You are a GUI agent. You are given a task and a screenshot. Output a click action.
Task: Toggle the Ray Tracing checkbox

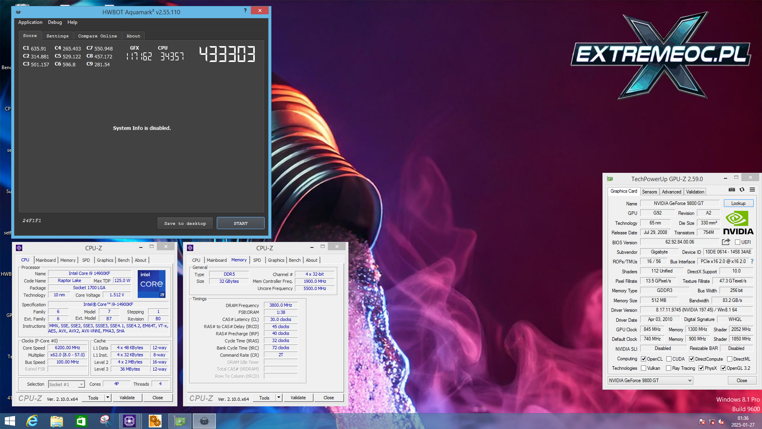pyautogui.click(x=669, y=368)
